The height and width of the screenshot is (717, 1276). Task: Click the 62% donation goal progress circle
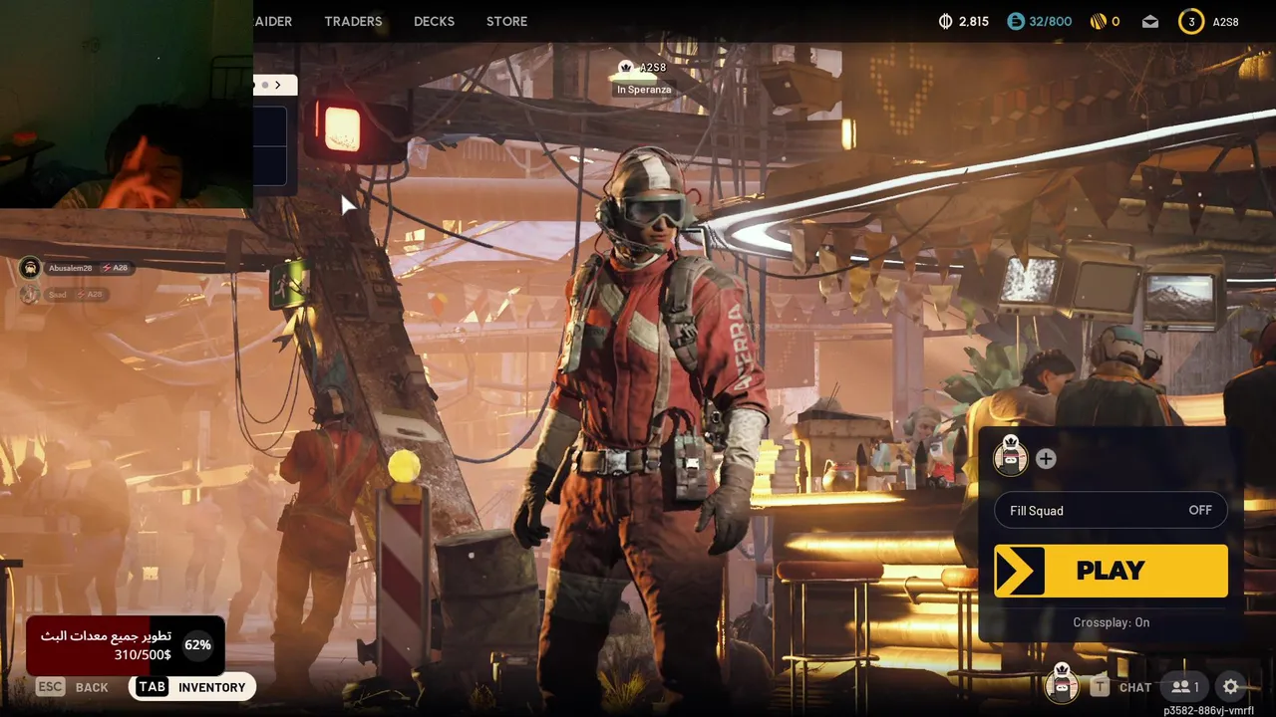click(197, 644)
